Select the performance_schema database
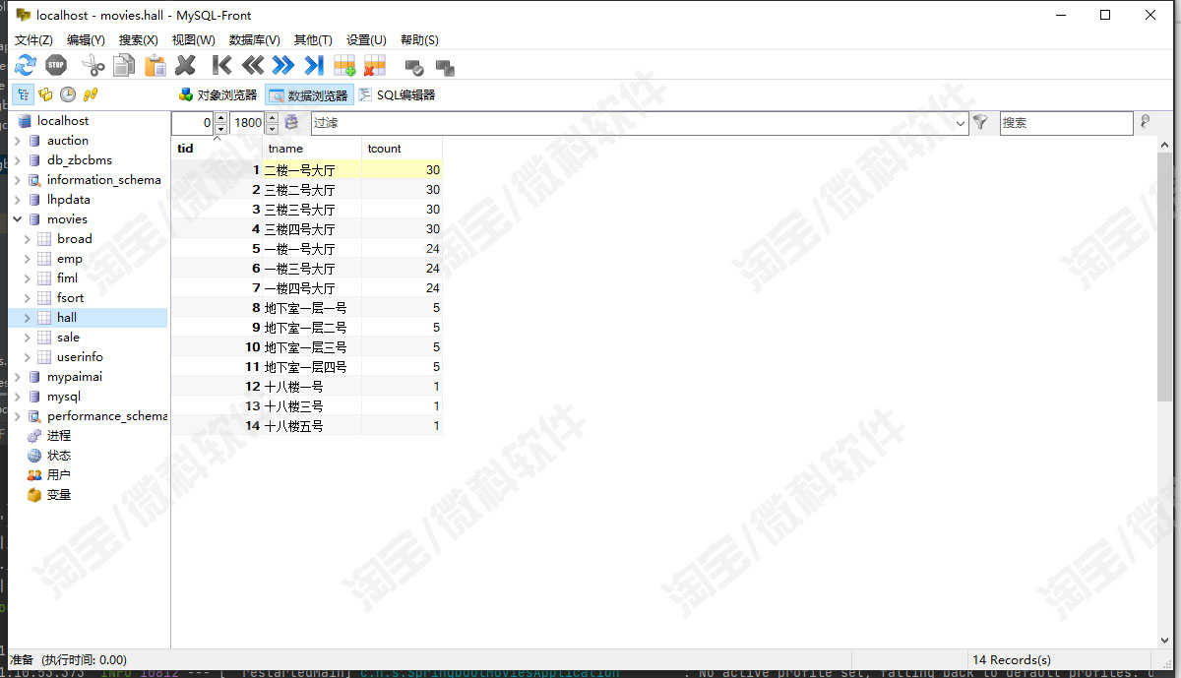 [107, 416]
